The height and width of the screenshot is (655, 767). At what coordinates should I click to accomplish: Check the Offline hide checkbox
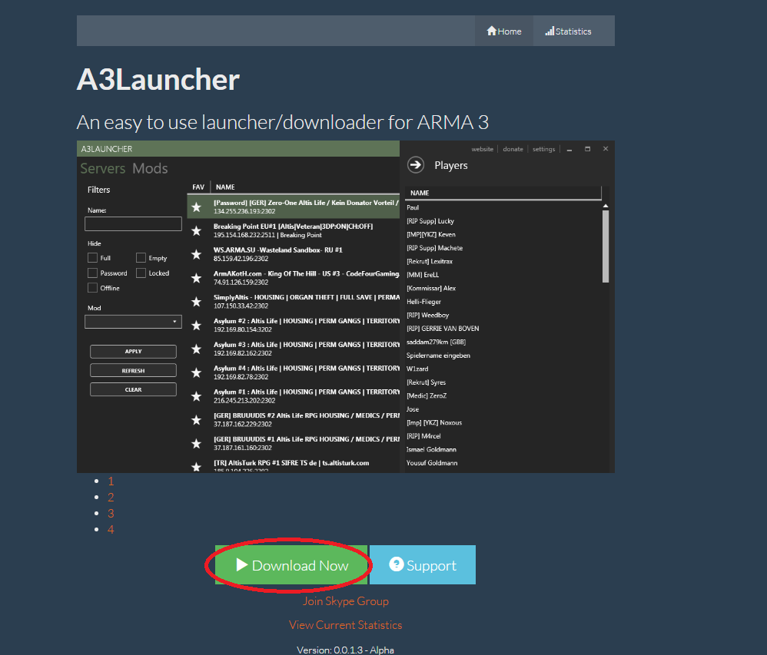[92, 288]
